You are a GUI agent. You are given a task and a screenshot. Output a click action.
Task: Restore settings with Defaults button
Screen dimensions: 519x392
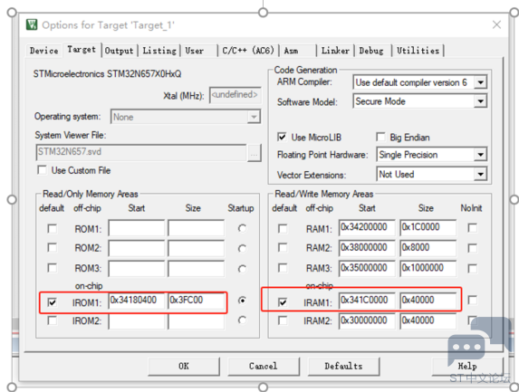(343, 366)
